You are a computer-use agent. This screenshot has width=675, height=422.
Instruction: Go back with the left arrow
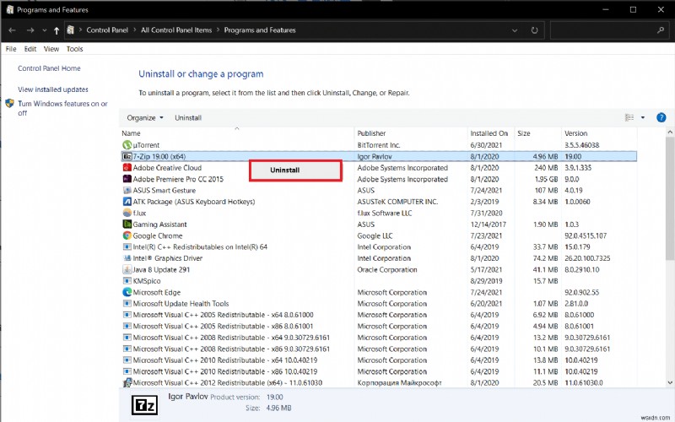pyautogui.click(x=12, y=30)
